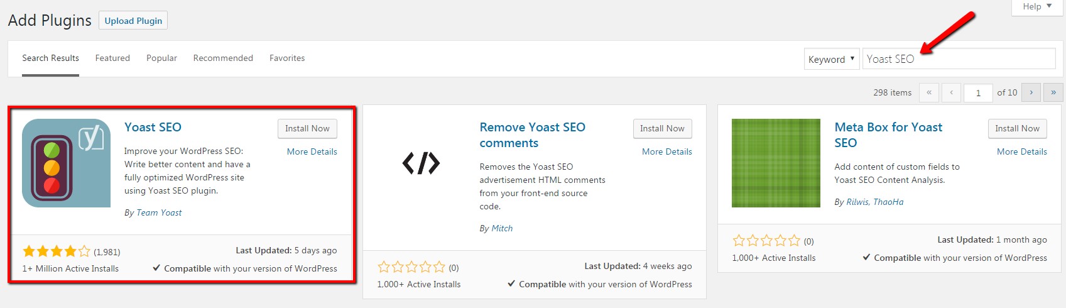Click the plugin search field containing Yoast SEO
The image size is (1066, 308).
pos(959,58)
